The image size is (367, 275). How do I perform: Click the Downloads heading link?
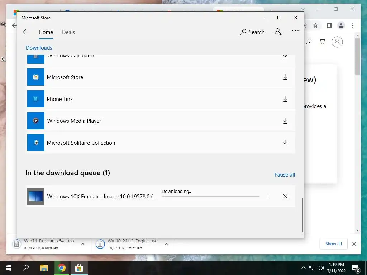(39, 48)
